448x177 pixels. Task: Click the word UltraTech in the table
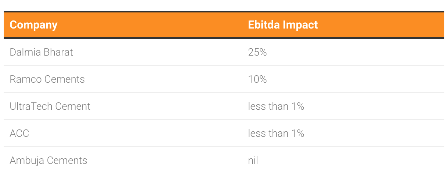[x=31, y=106]
